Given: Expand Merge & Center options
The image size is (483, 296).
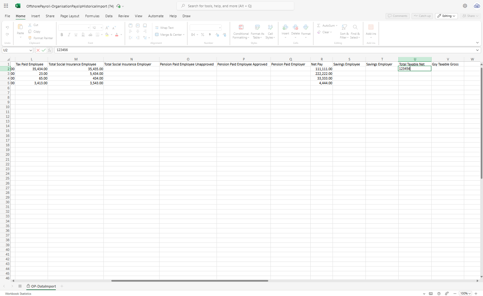Looking at the screenshot, I should click(x=184, y=34).
